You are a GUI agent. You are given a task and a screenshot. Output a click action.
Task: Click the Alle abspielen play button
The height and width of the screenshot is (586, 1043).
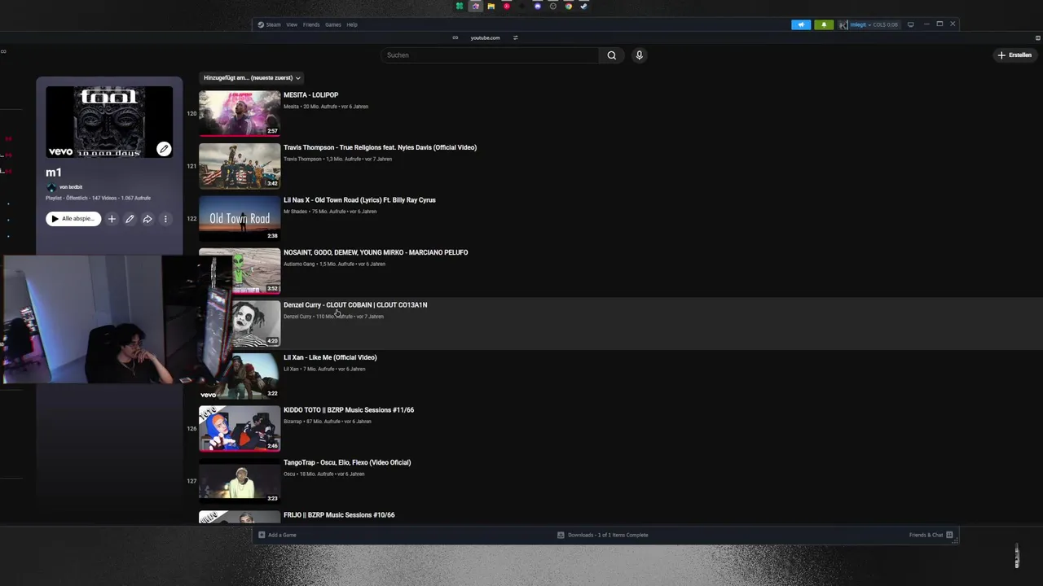pos(73,219)
